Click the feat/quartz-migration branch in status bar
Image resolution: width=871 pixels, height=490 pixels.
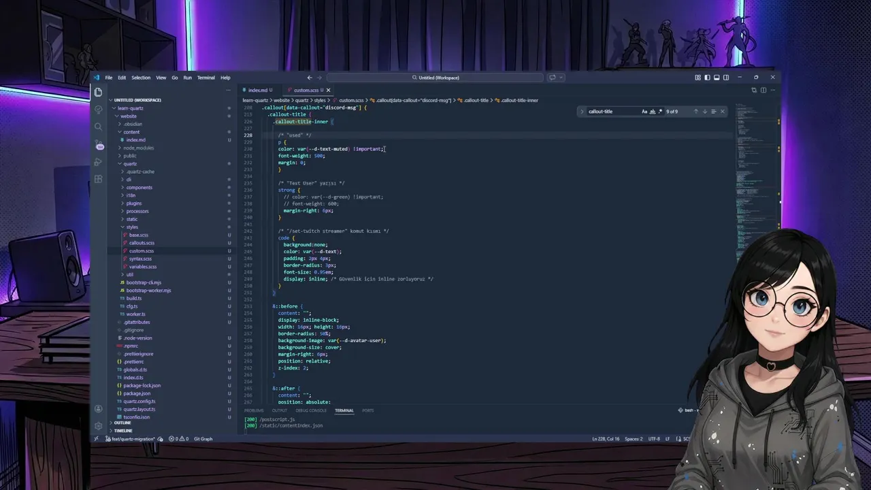[131, 439]
